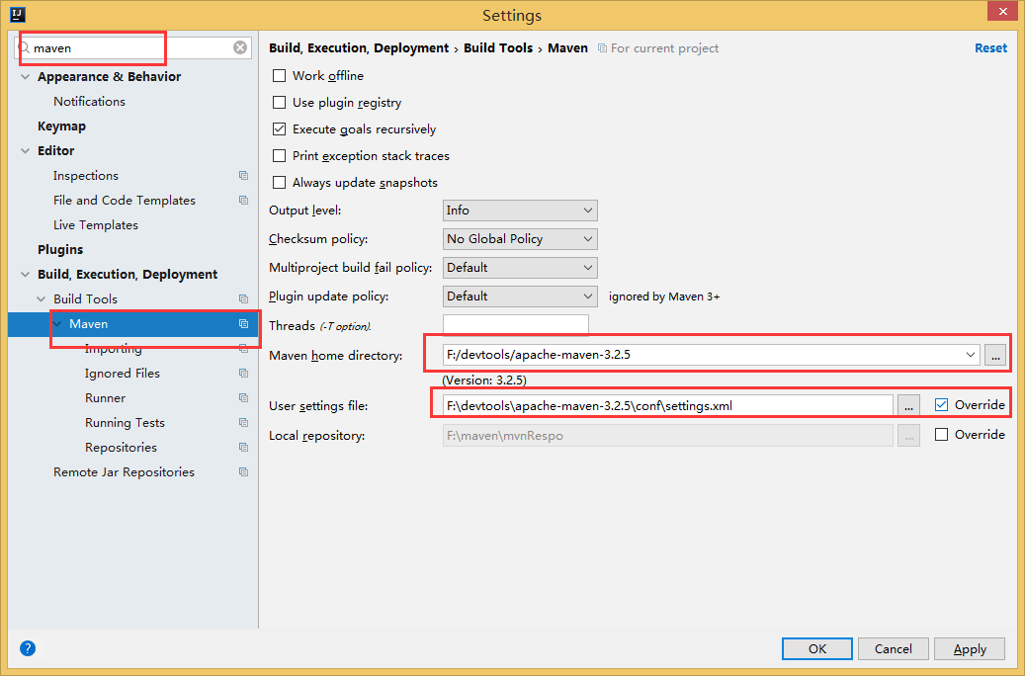1025x676 pixels.
Task: Open the Keymap settings page
Action: 61,127
